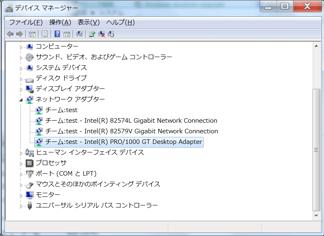The height and width of the screenshot is (236, 324).
Task: Click the ヒューマン インターフェイス デバイス icon
Action: (x=30, y=153)
